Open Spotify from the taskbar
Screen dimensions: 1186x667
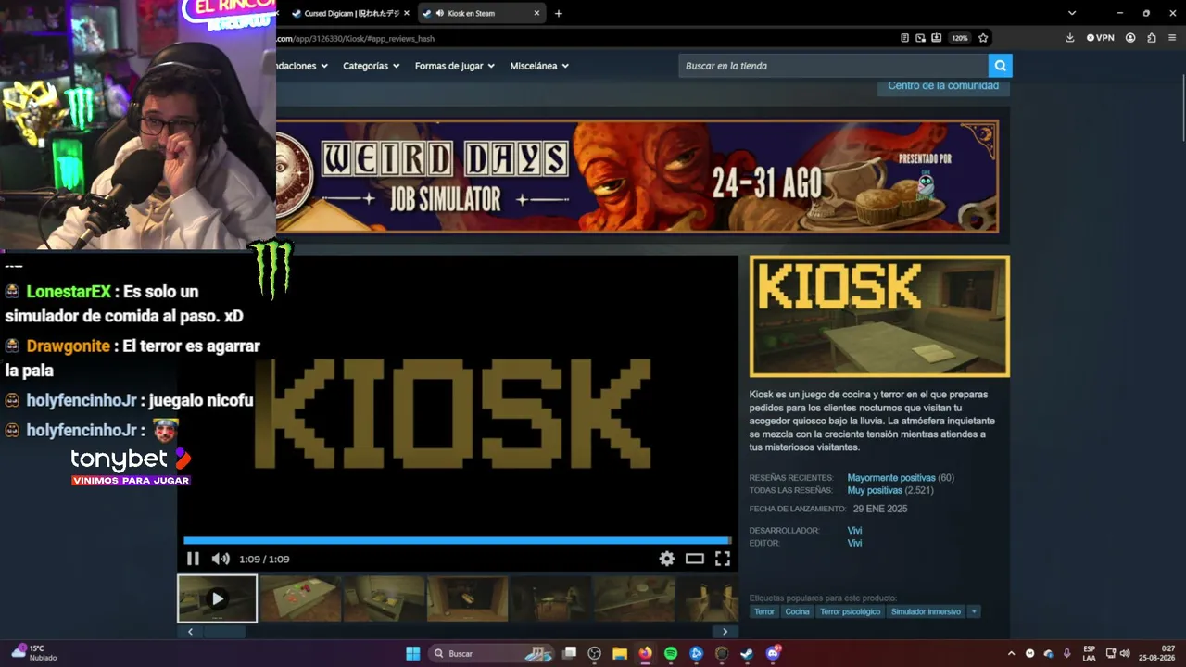671,653
